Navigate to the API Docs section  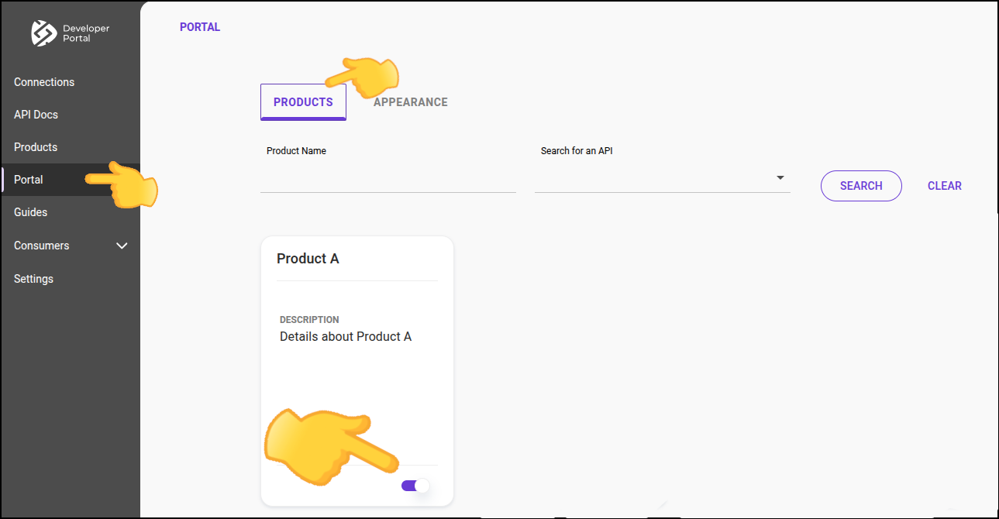pyautogui.click(x=36, y=114)
